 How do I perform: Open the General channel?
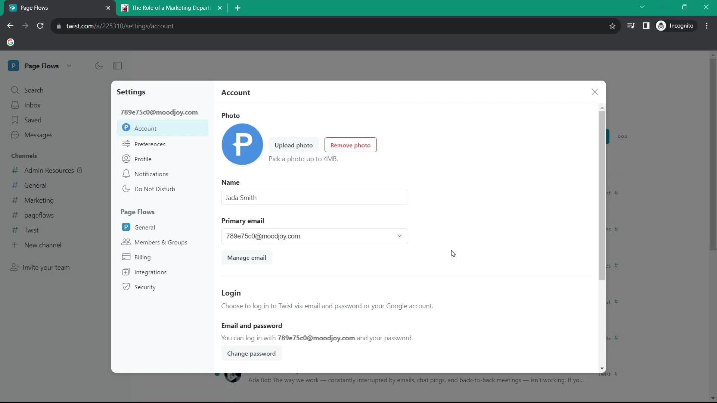(29, 185)
